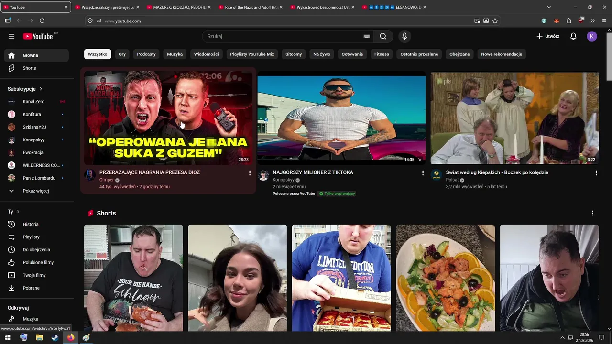
Task: Open Firefox list all tabs dropdown
Action: coord(549,7)
